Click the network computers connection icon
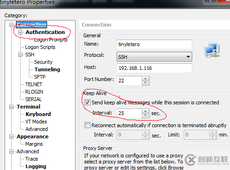The width and height of the screenshot is (230, 170). (212, 50)
